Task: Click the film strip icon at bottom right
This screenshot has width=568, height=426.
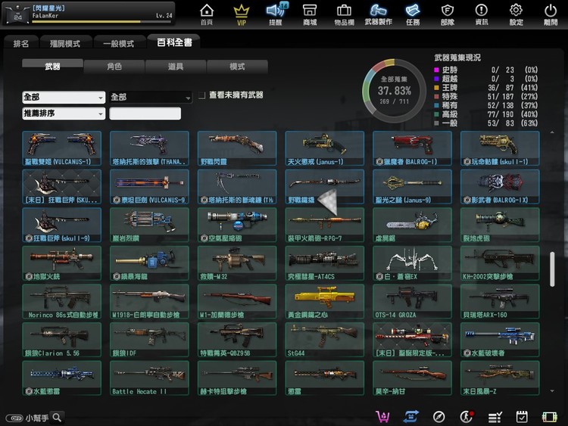Action: 550,417
